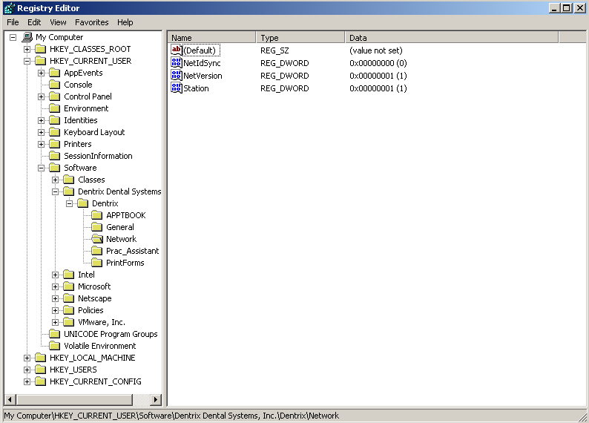Expand the Classes key under Software
Screen dimensions: 589x423
pyautogui.click(x=55, y=180)
